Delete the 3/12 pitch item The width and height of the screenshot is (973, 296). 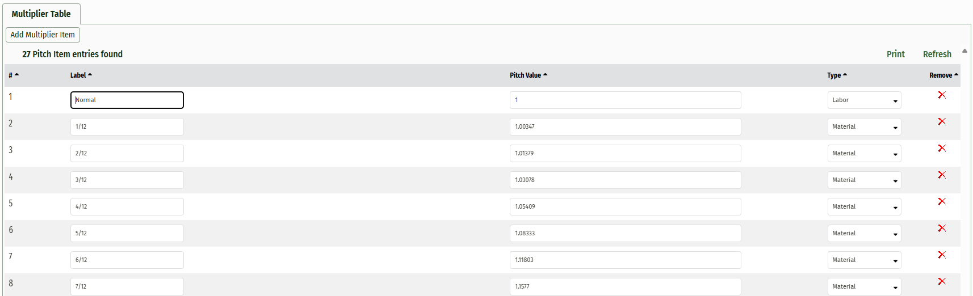[941, 175]
